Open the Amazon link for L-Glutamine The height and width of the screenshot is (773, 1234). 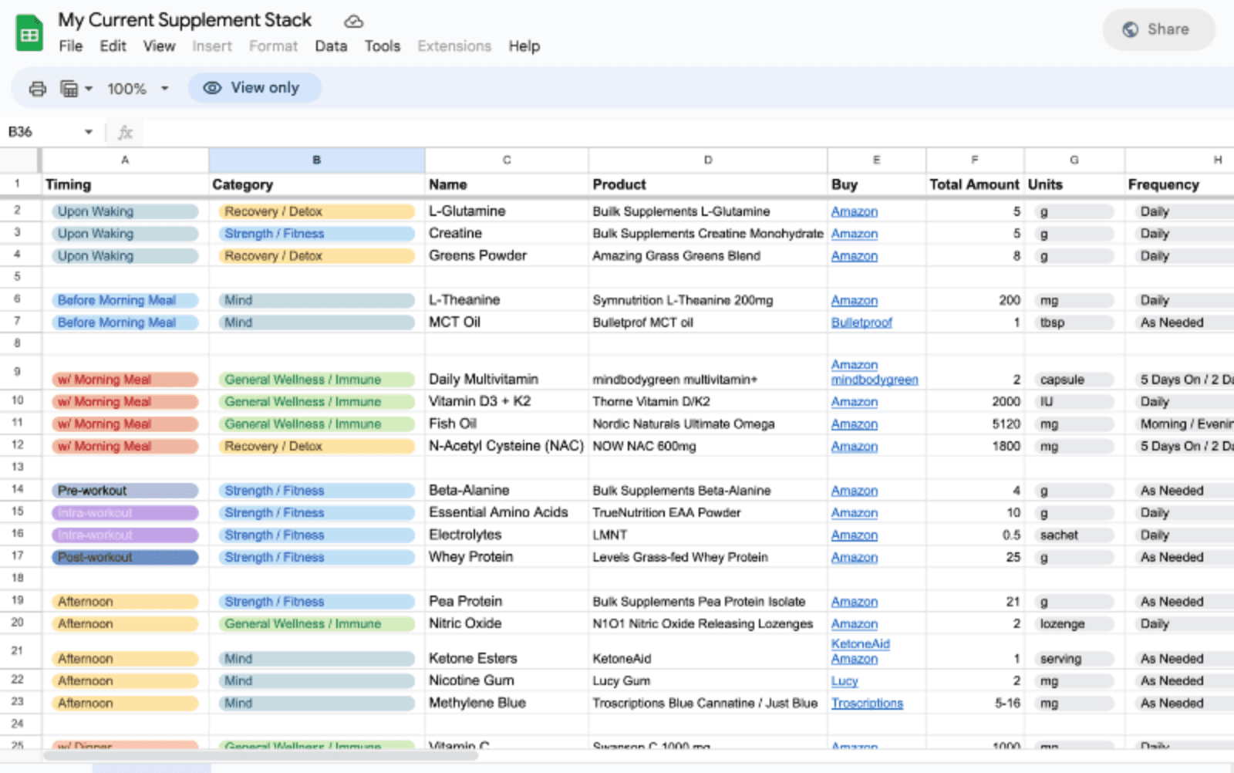pyautogui.click(x=854, y=211)
